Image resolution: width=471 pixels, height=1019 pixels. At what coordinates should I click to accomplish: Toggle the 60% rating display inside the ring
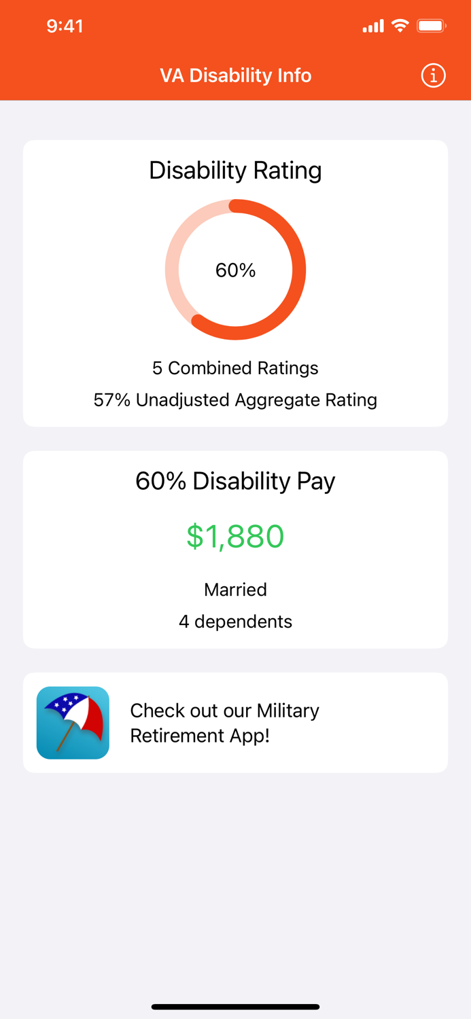click(x=235, y=270)
